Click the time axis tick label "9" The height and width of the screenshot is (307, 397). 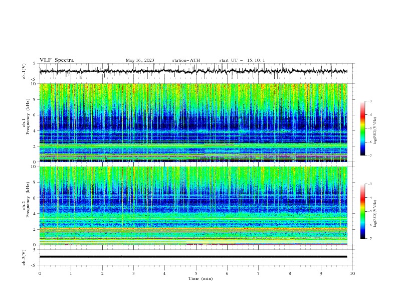pyautogui.click(x=321, y=273)
